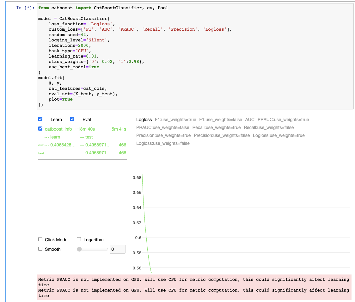The height and width of the screenshot is (302, 355).
Task: Uncheck the Eval curve checkbox
Action: (72, 119)
